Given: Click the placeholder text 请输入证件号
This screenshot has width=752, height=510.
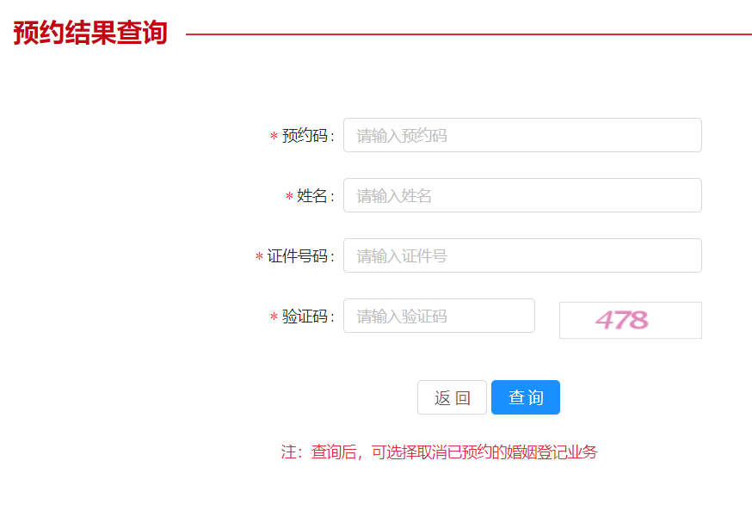Looking at the screenshot, I should click(402, 256).
